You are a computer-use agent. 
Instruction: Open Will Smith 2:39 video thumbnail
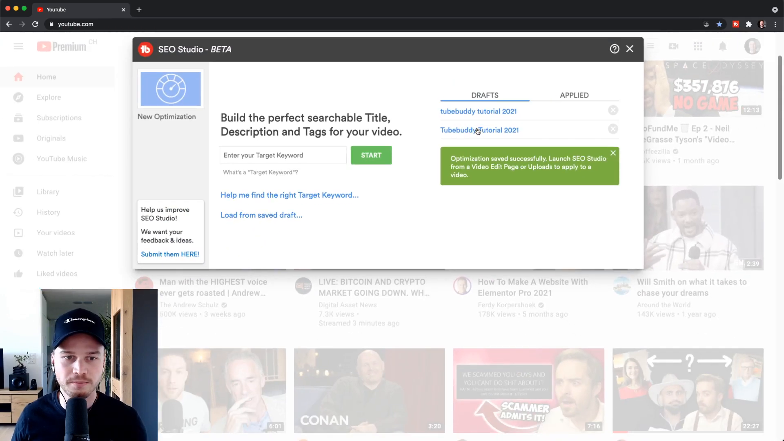coord(704,228)
